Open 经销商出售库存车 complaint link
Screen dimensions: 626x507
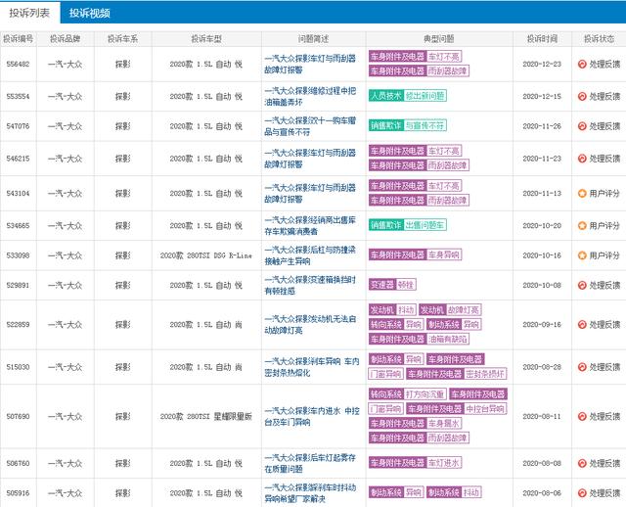(310, 226)
